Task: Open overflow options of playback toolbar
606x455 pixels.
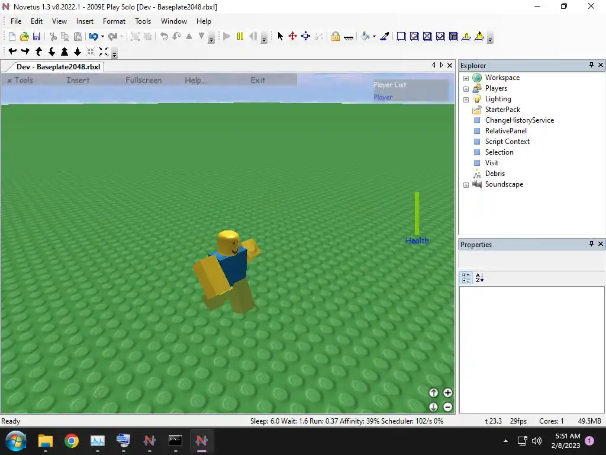Action: 264,38
